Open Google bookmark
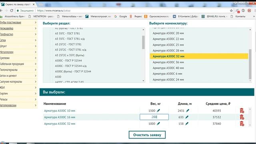The image size is (256, 144). click(121, 16)
